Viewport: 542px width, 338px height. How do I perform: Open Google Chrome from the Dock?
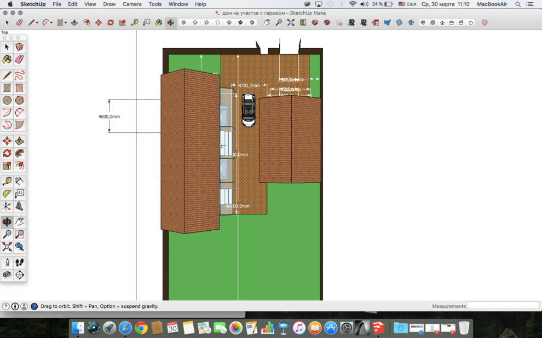click(141, 328)
